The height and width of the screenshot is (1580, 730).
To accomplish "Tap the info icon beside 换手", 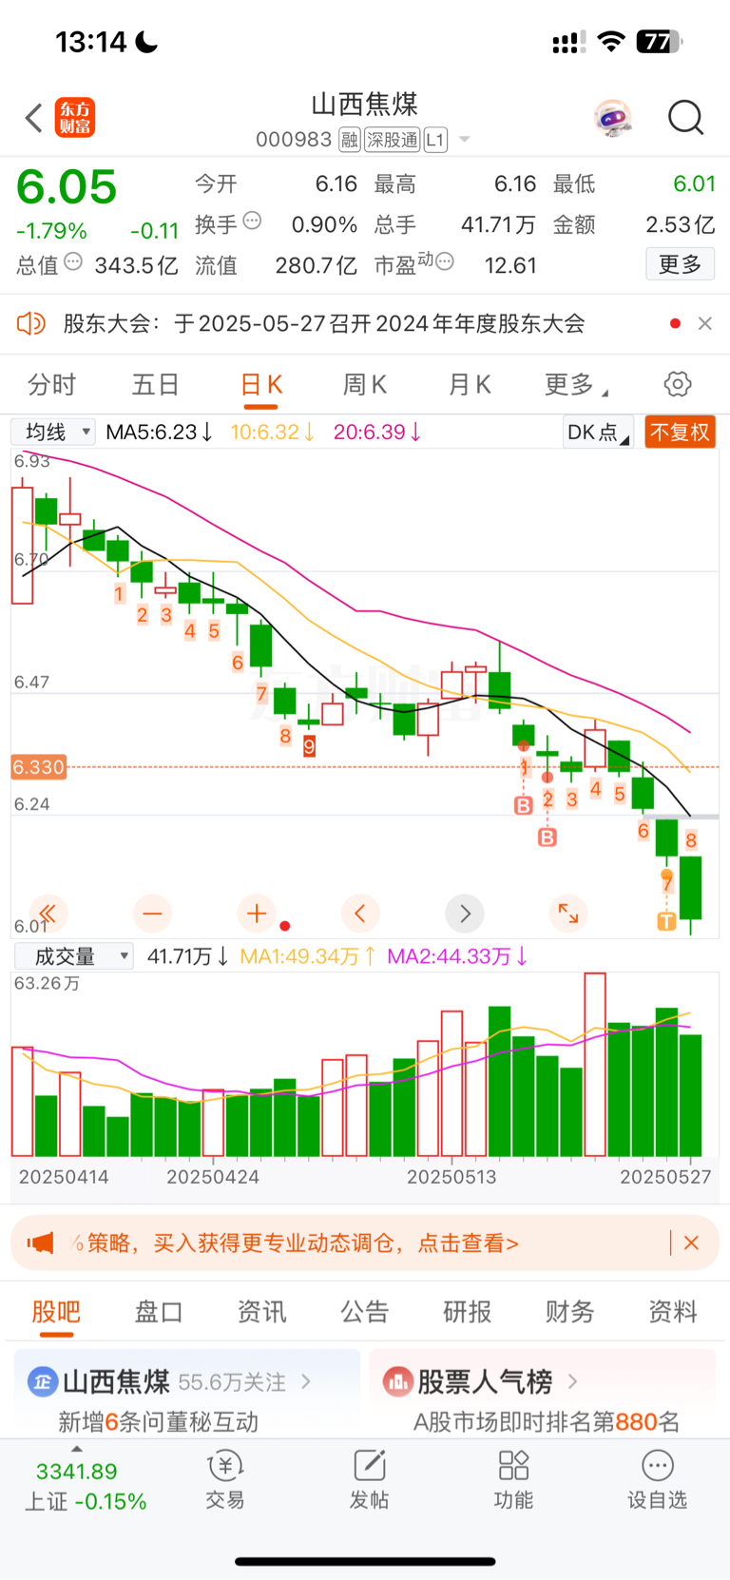I will 252,221.
